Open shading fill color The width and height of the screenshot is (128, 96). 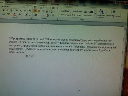point(35,15)
